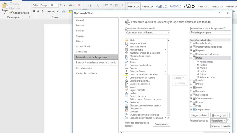Open Pestañas principales dropdown

click(210, 32)
